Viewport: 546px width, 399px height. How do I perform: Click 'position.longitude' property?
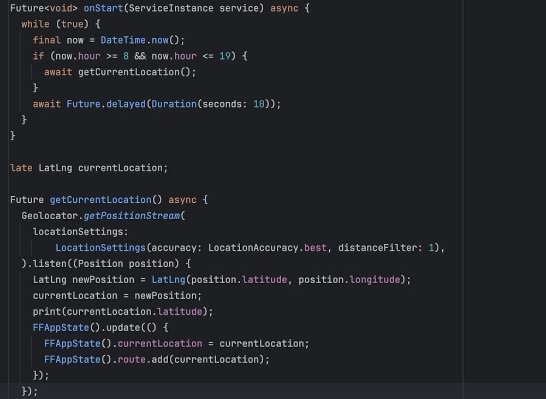tap(349, 280)
